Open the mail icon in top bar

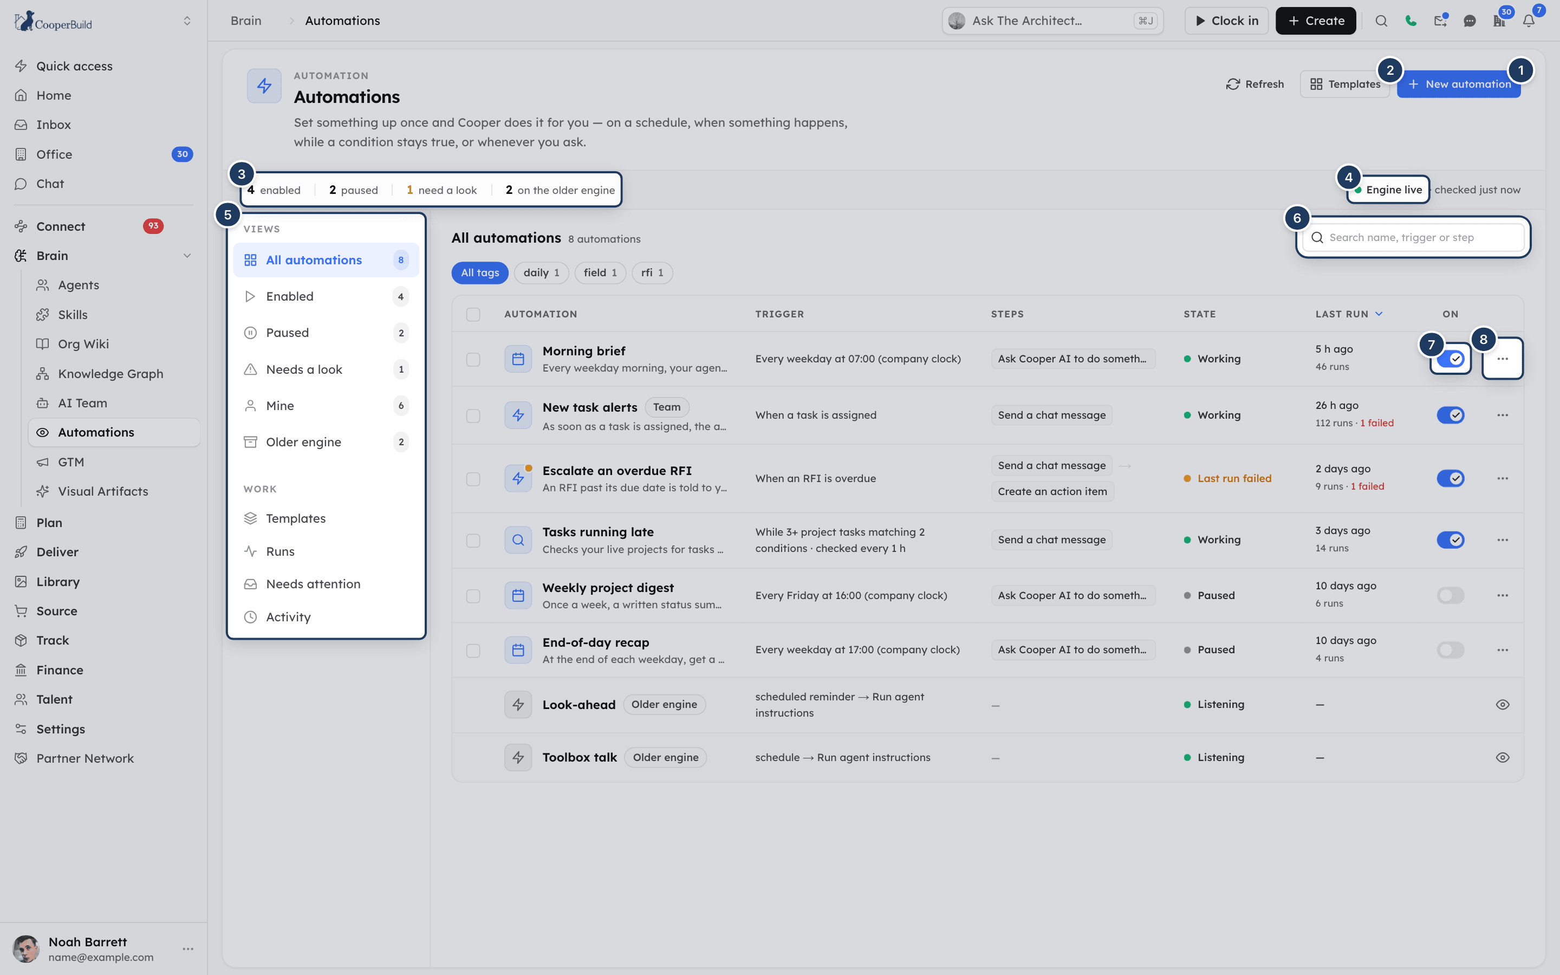(1440, 21)
